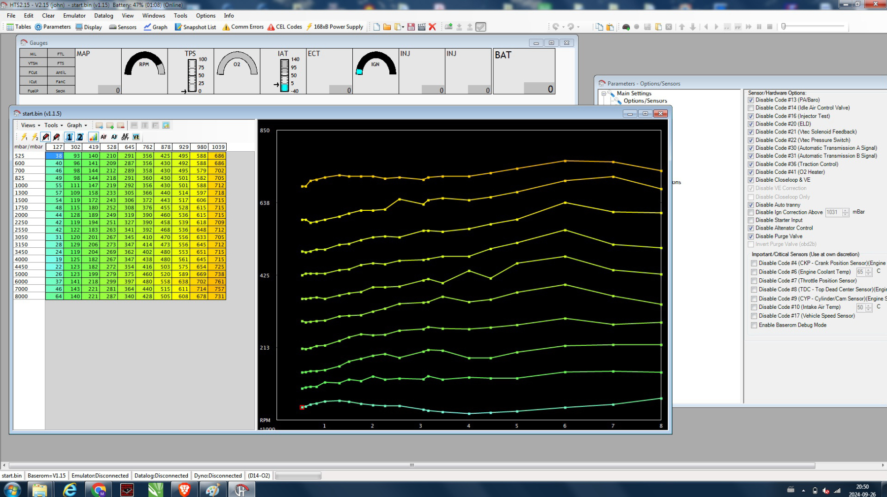Image resolution: width=887 pixels, height=497 pixels.
Task: Open the Emulator menu
Action: [74, 16]
